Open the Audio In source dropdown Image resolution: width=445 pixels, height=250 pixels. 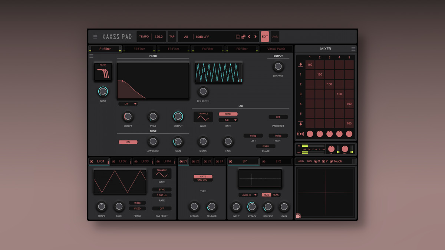coord(248,195)
